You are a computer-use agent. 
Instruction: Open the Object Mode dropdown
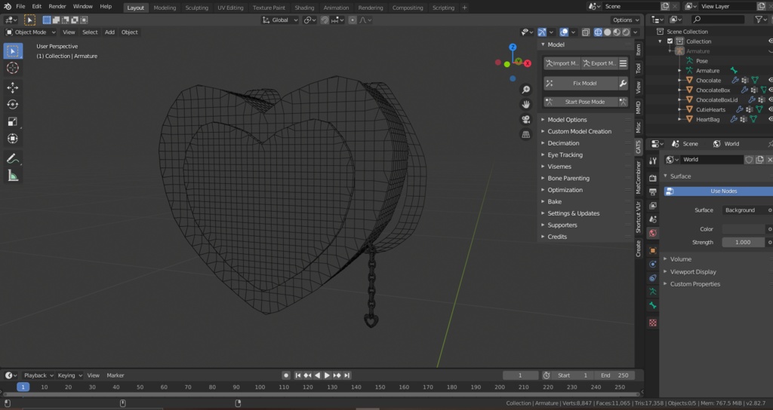click(29, 32)
